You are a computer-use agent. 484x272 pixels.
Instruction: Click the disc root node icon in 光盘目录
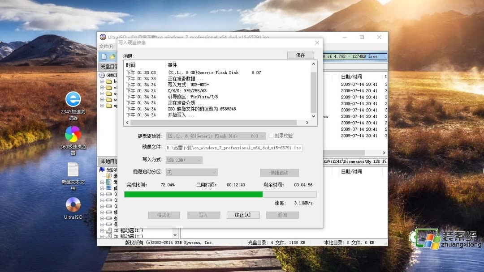102,75
